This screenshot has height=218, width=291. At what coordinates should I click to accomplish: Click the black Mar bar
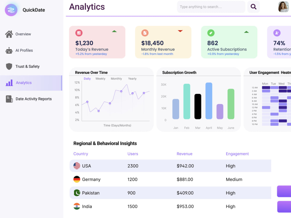tap(198, 106)
